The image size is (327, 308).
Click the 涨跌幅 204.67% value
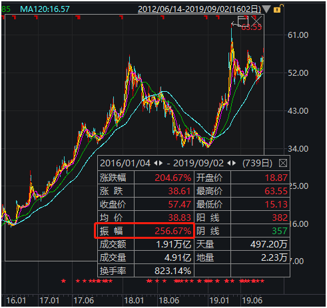pyautogui.click(x=172, y=178)
